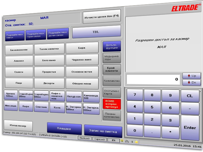
Task: Click Запис на сметка button
Action: (103, 131)
